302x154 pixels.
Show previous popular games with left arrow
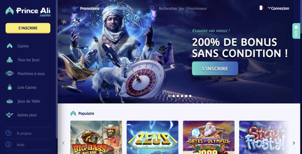[x=63, y=143]
